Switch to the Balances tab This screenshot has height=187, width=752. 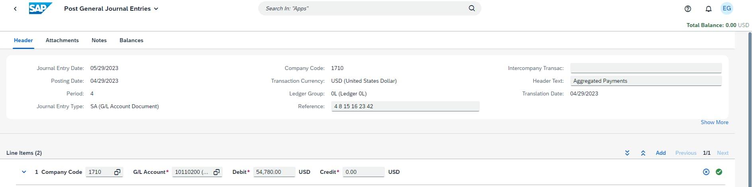coord(131,40)
